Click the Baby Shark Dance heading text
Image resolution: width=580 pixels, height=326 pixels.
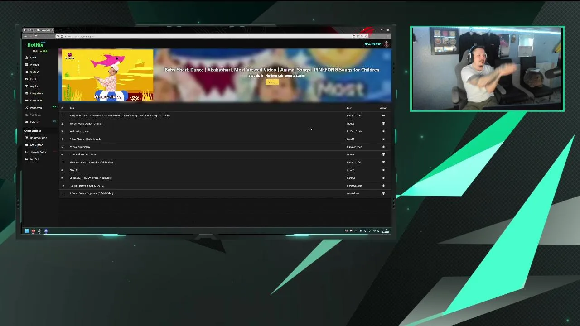(x=272, y=70)
